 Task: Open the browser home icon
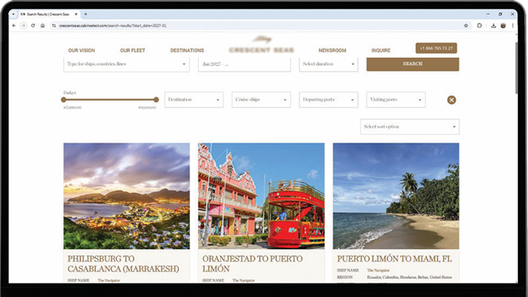[x=42, y=26]
